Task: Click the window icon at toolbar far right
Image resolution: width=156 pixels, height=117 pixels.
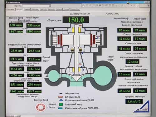Action: click(148, 6)
